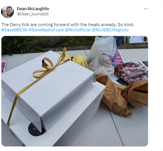
Task: Visit the @NUJofficial mention
Action: [78, 30]
